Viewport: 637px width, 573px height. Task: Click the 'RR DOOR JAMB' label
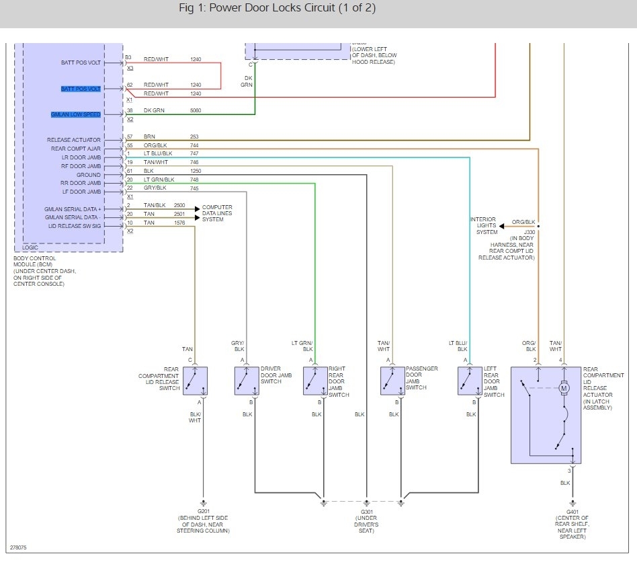(81, 183)
